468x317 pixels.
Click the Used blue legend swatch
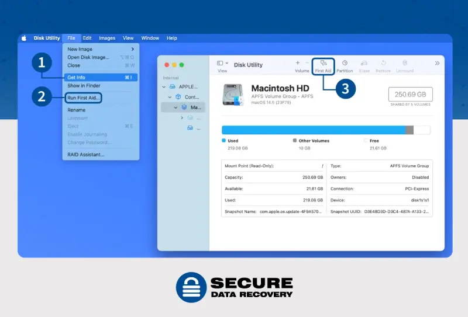tap(223, 140)
